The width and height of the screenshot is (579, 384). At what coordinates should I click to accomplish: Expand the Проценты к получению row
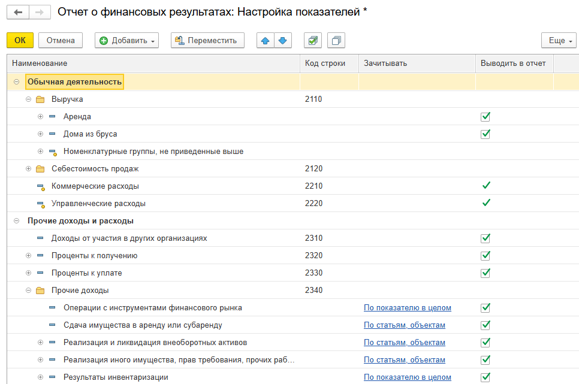point(28,256)
